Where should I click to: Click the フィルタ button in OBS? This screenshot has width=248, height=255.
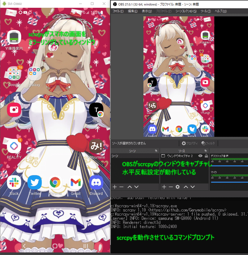click(208, 143)
